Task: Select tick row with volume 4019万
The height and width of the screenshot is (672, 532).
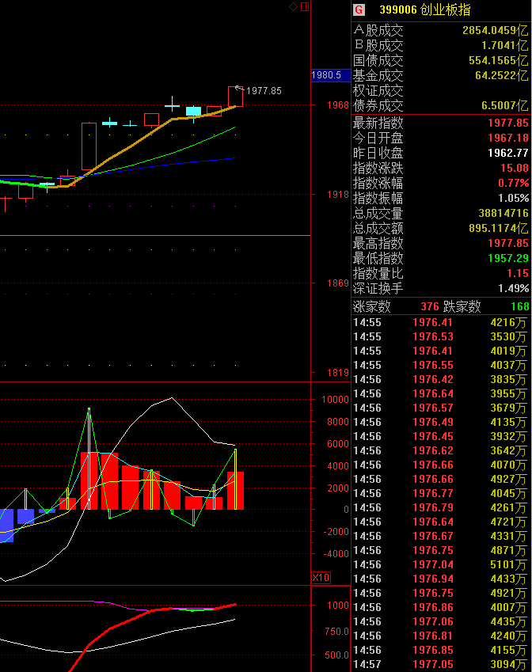Action: tap(440, 351)
